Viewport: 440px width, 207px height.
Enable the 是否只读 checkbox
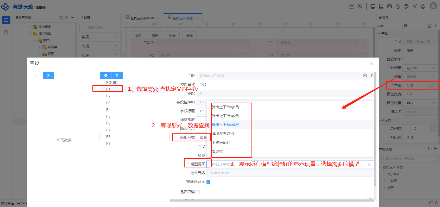[x=198, y=192]
